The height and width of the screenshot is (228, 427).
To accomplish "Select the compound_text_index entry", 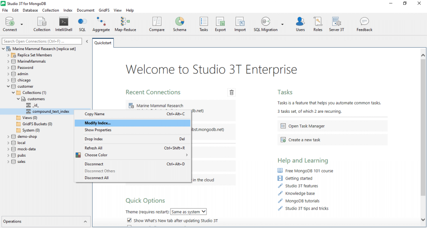I will pos(50,111).
